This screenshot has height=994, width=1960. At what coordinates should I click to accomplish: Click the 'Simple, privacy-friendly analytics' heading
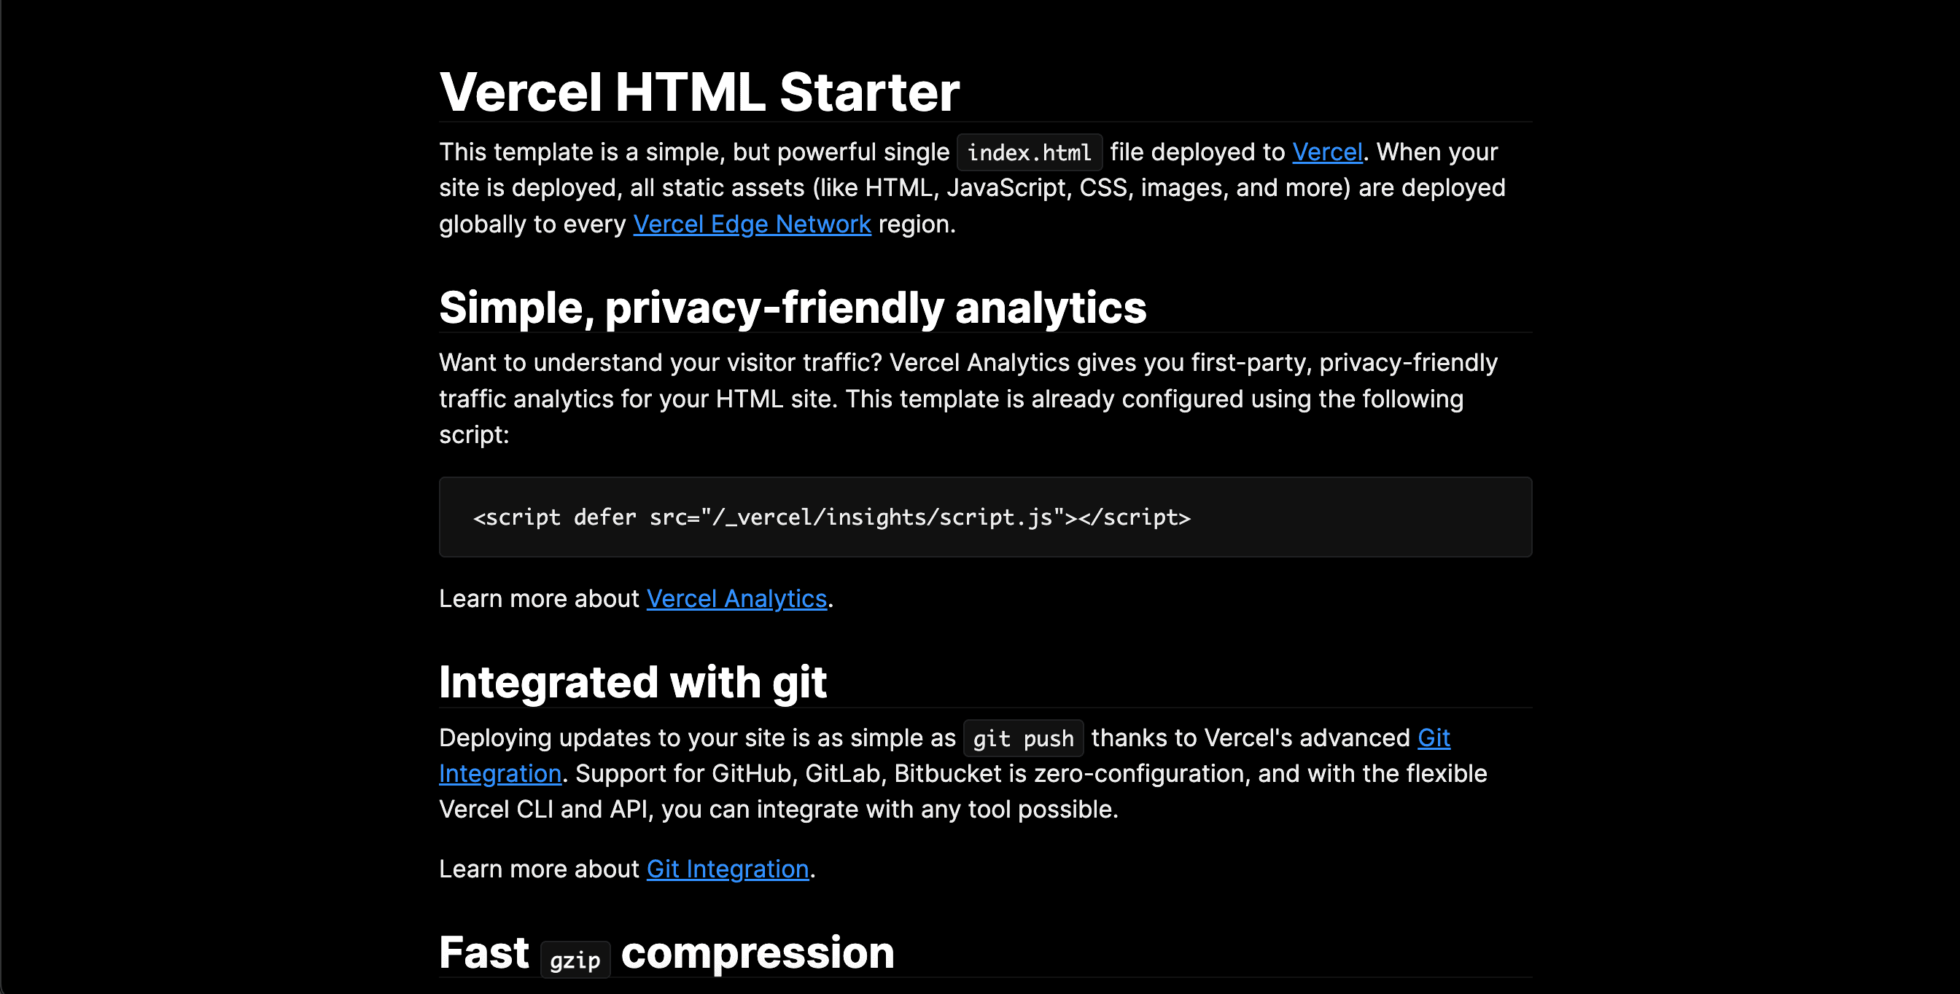[792, 308]
